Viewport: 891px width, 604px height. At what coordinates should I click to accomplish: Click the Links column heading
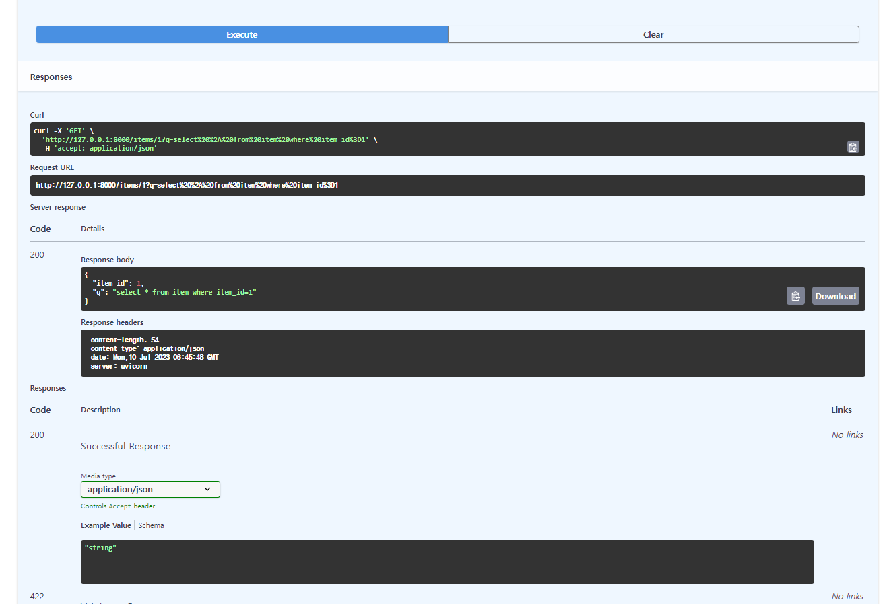click(x=841, y=410)
